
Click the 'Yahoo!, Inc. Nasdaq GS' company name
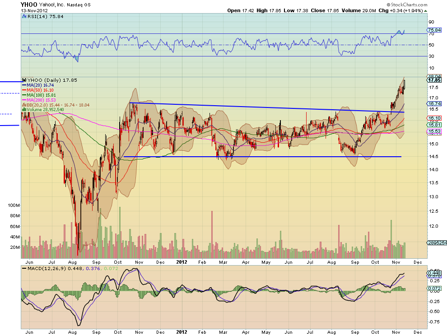(x=65, y=5)
